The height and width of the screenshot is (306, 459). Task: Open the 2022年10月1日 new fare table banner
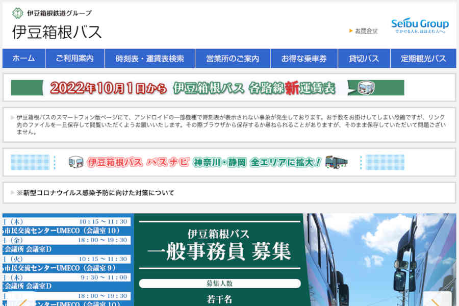point(207,88)
